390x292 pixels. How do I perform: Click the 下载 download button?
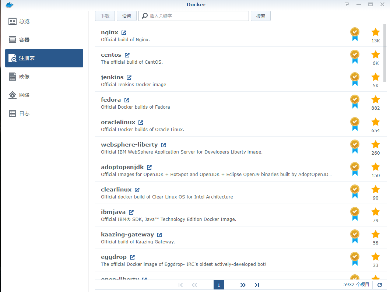(x=105, y=16)
